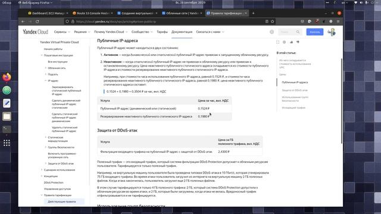381x214 pixels.
Task: Open Yandex Virtual Private Cloud sidebar title
Action: coord(60,42)
